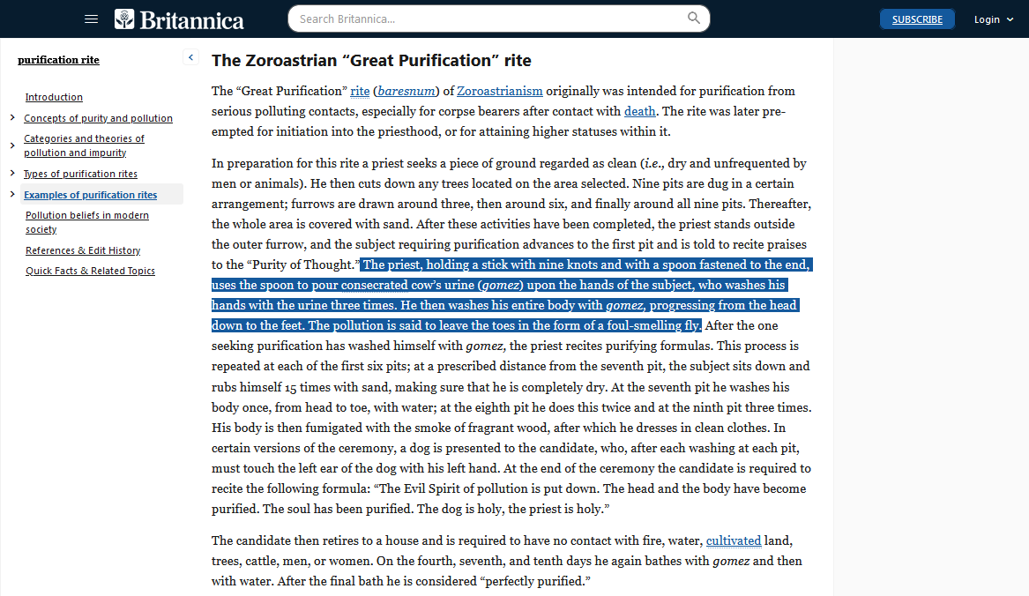Follow the 'baresnum' hyperlink

[x=406, y=91]
